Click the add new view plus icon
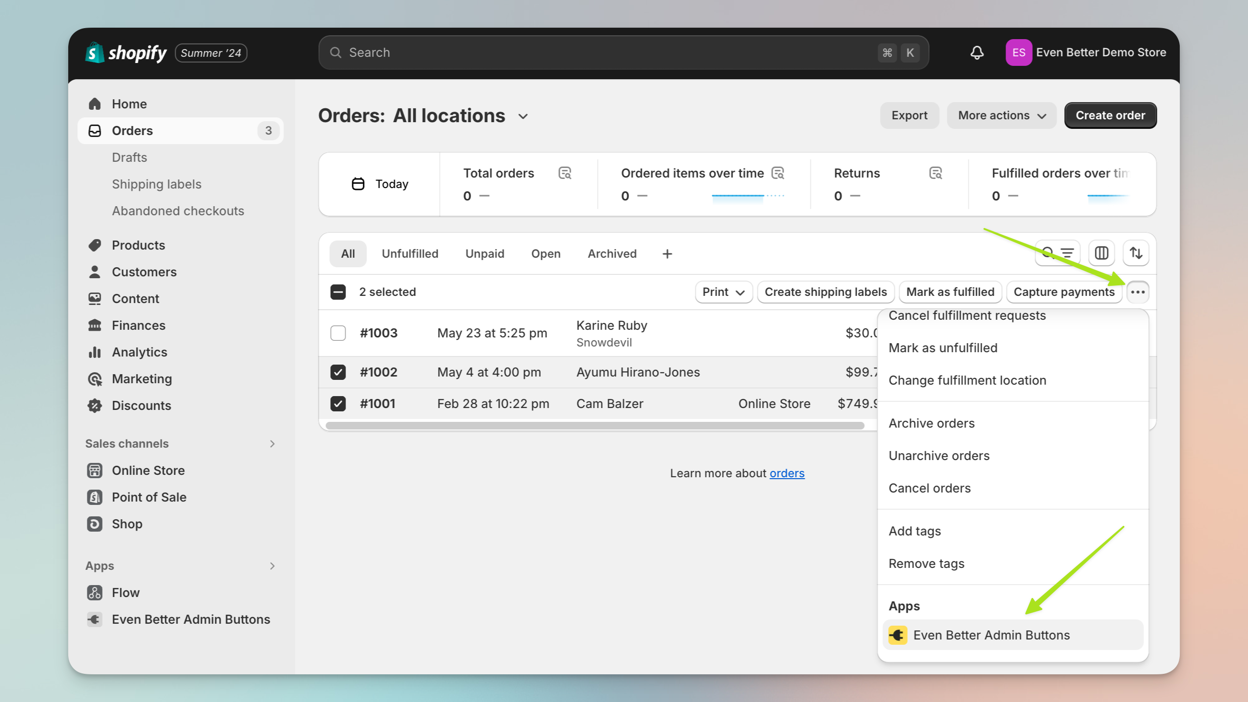This screenshot has height=702, width=1248. click(x=667, y=253)
